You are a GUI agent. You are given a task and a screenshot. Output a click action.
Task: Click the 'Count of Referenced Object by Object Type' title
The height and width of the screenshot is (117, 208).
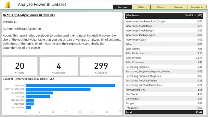tap(28, 79)
